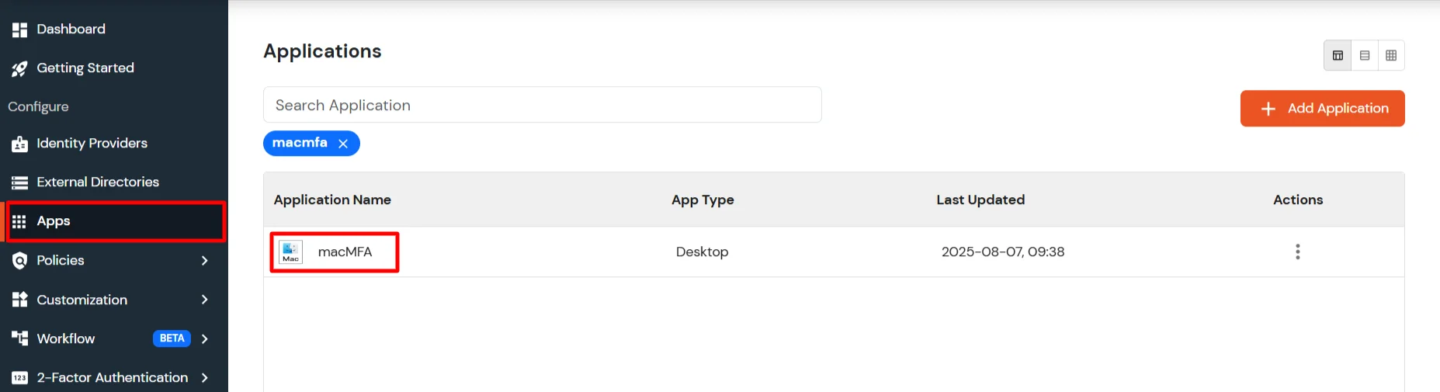The image size is (1440, 392).
Task: Click the 2-Factor Authentication 123 icon
Action: click(19, 378)
